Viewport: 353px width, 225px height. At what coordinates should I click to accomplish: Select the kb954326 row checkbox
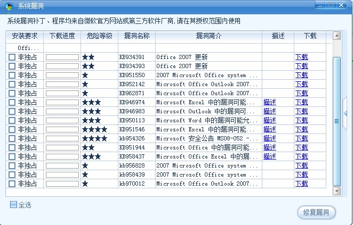[12, 138]
